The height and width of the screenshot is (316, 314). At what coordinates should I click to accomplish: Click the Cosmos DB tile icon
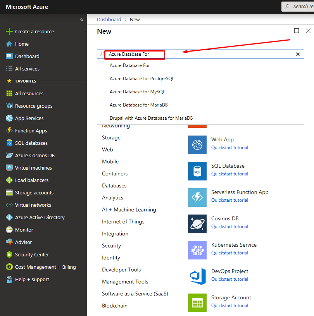pos(197,224)
